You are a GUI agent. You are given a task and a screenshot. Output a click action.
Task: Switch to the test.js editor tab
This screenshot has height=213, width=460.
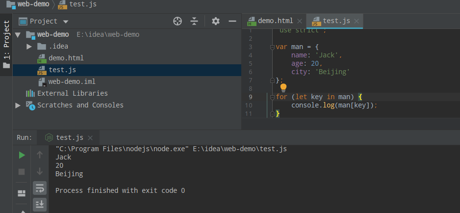(x=336, y=21)
